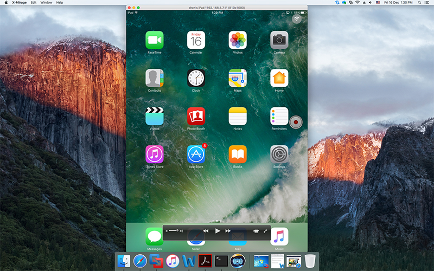Click the Wi-Fi AirPlay indicator in mirror window
Image resolution: width=434 pixels, height=271 pixels.
[x=297, y=19]
